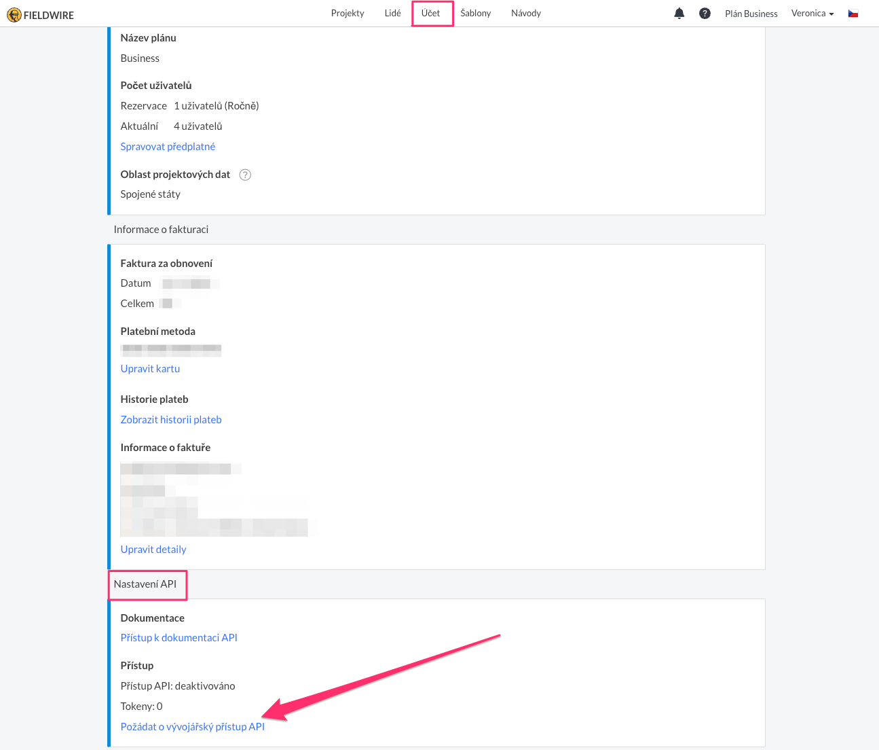Click Plán Business in the header
Screen dimensions: 879x750
tap(751, 14)
